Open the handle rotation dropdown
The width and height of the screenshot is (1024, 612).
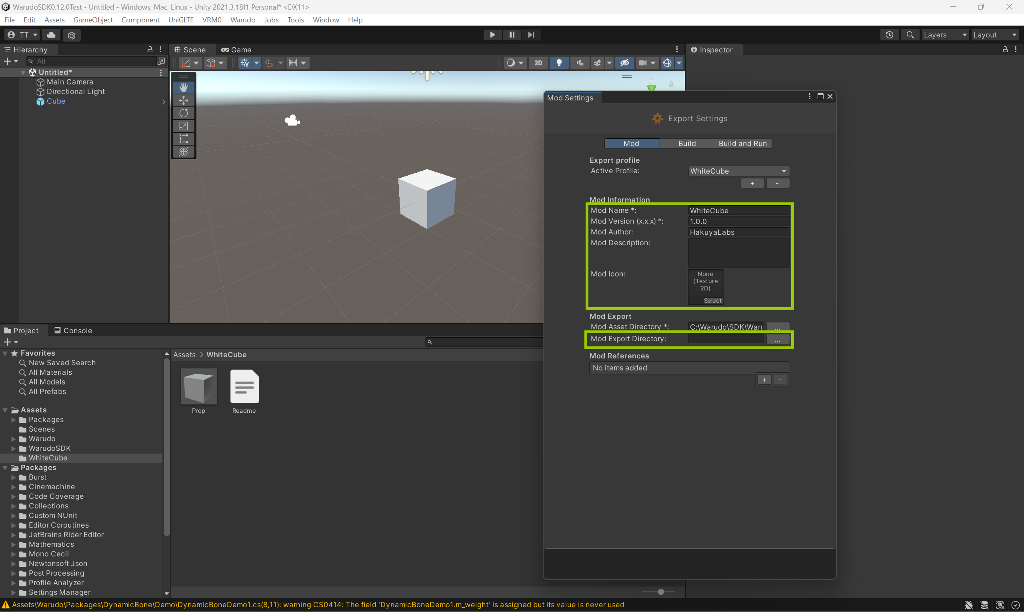pyautogui.click(x=215, y=63)
